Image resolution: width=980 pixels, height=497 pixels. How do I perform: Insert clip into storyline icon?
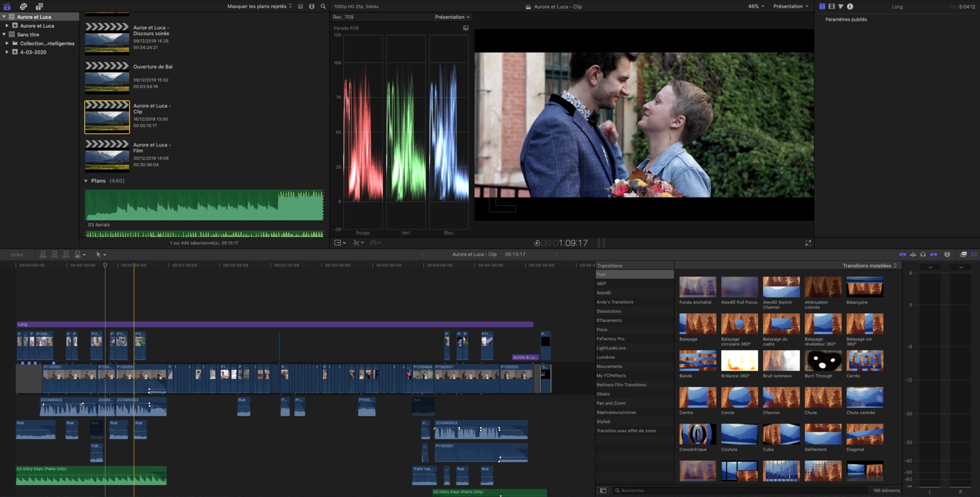55,254
